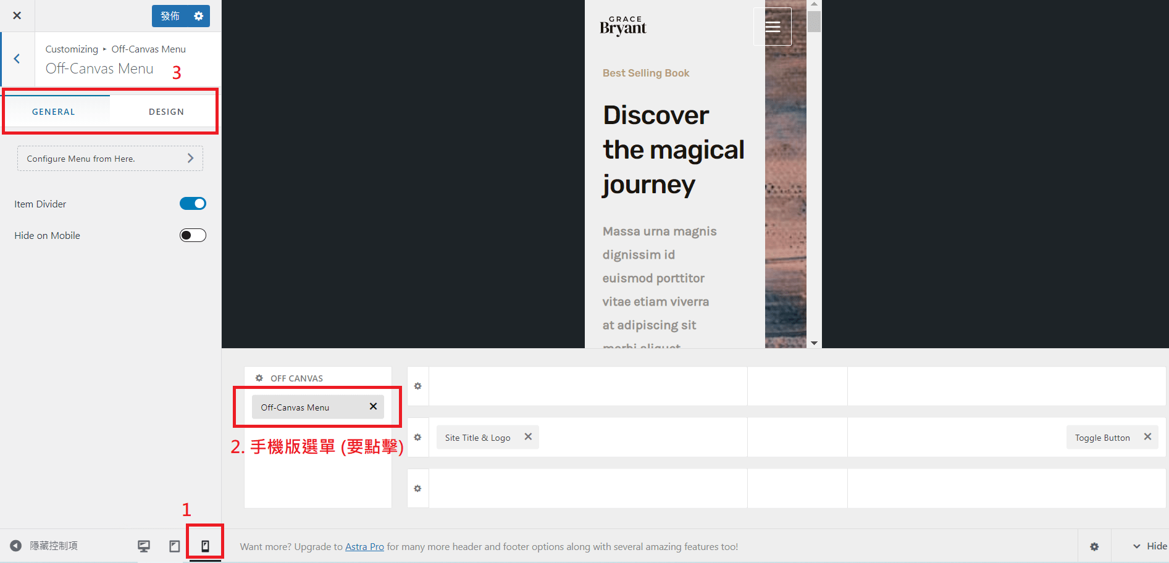The height and width of the screenshot is (563, 1169).
Task: Remove the Off-Canvas Menu element
Action: coord(373,406)
